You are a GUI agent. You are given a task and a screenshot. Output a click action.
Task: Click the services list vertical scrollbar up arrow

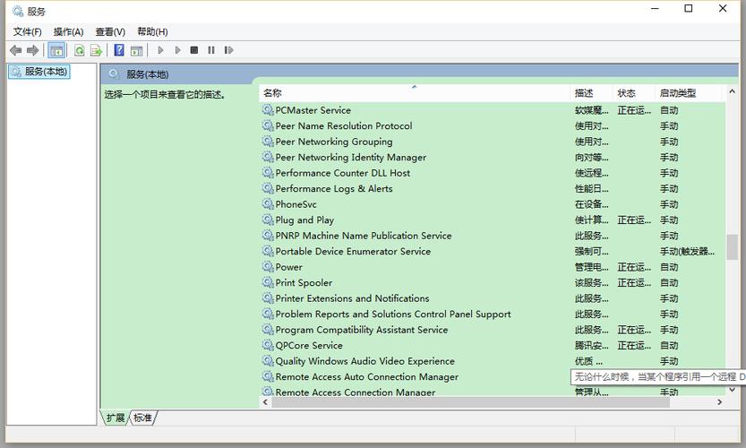tap(733, 91)
